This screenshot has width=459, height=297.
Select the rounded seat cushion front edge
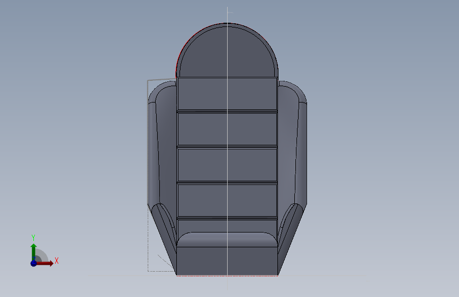click(x=227, y=240)
